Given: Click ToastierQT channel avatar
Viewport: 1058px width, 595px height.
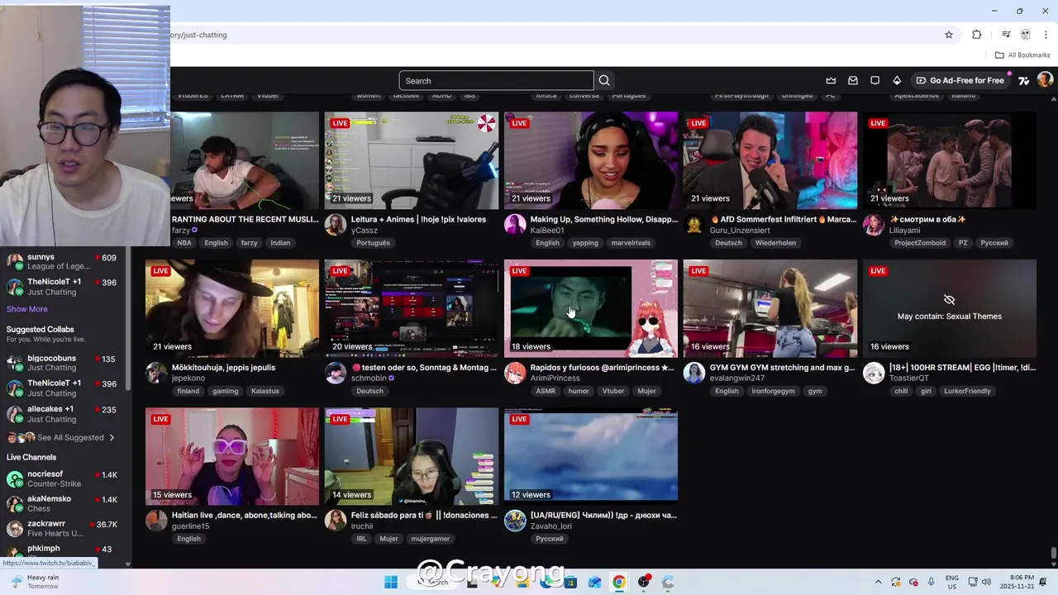Looking at the screenshot, I should click(874, 373).
